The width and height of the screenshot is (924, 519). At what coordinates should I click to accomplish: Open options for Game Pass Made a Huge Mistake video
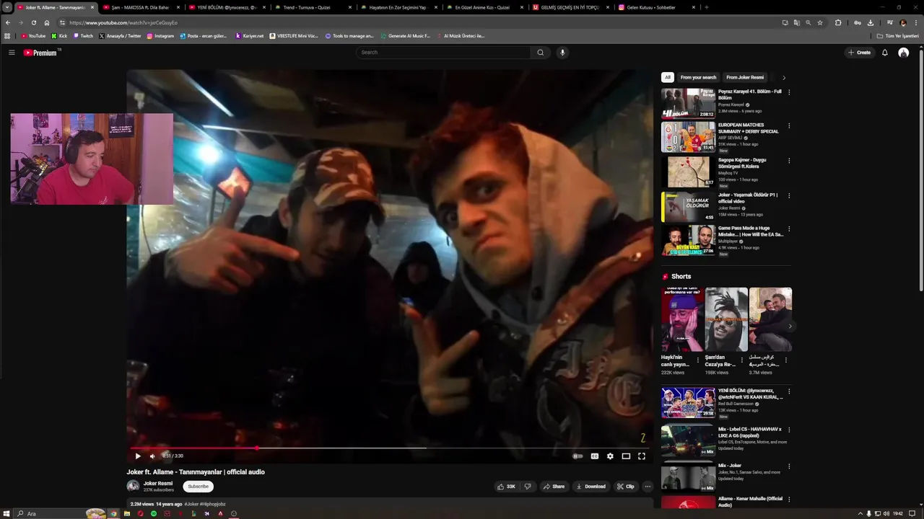(x=788, y=229)
